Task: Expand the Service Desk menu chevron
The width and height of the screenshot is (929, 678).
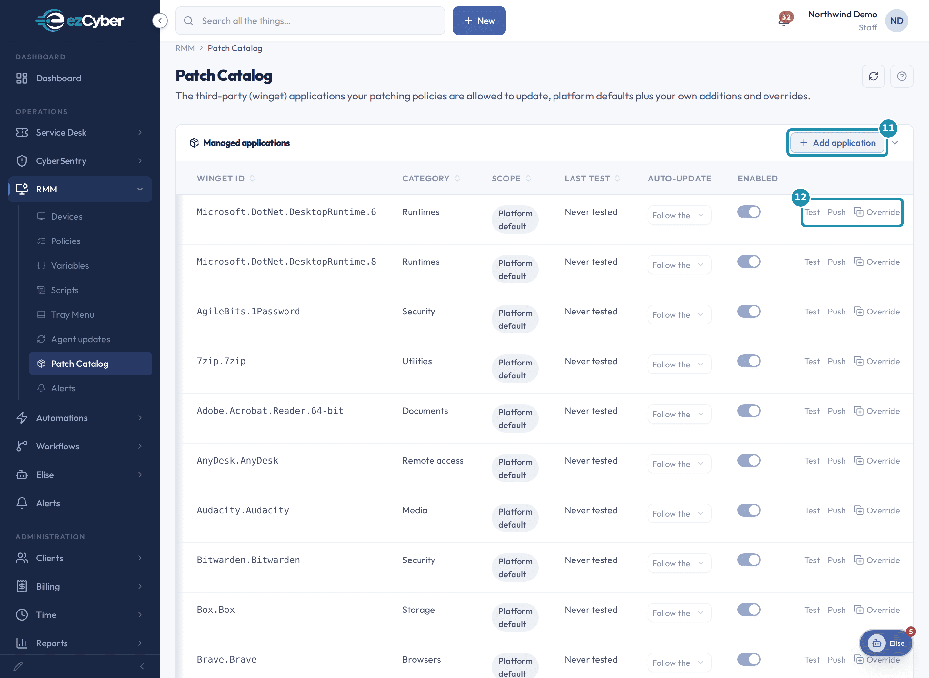Action: (x=140, y=132)
